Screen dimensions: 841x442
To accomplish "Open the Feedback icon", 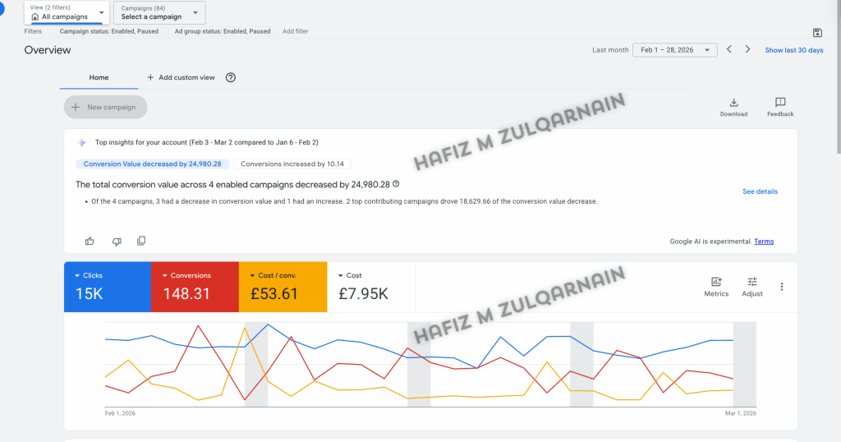I will [780, 103].
